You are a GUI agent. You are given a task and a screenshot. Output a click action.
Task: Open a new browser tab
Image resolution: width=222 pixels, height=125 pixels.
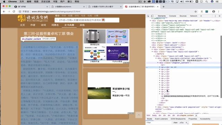(x=163, y=7)
